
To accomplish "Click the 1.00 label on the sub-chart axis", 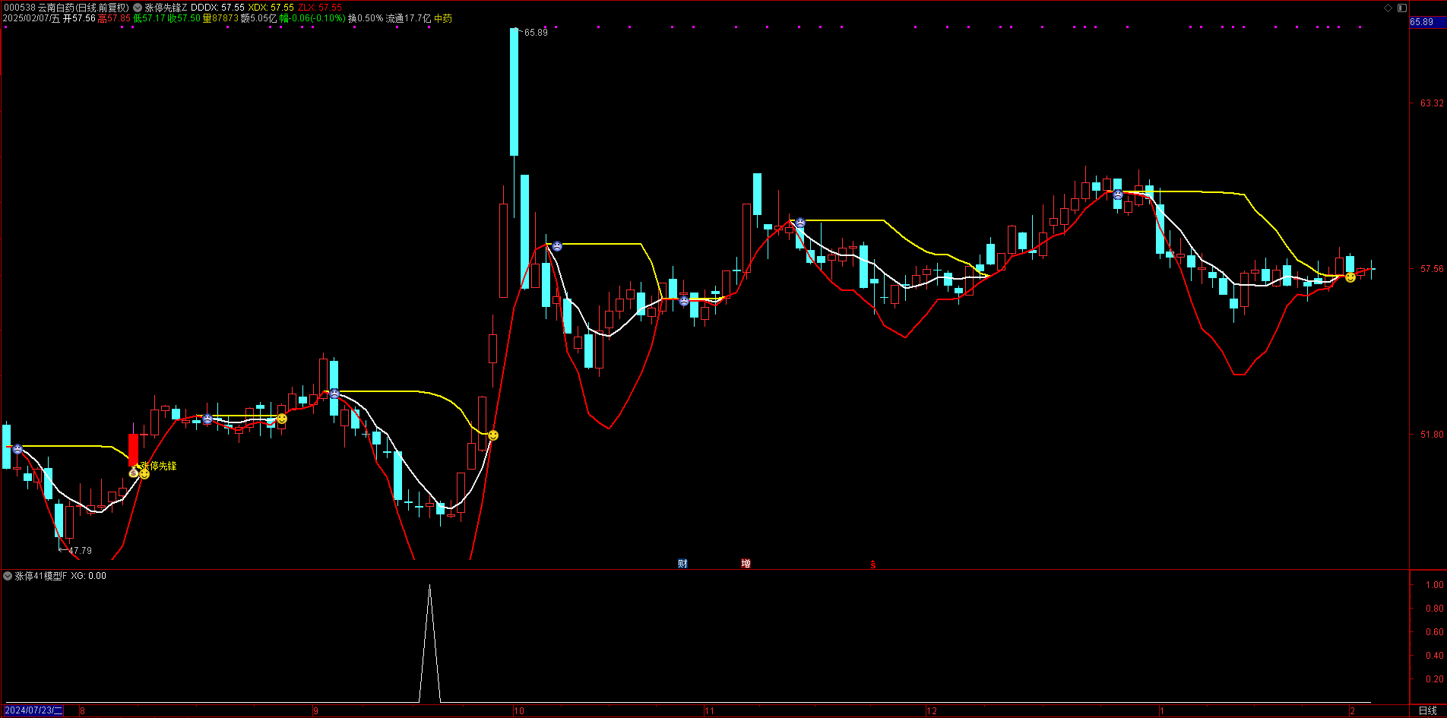I will pos(1435,585).
